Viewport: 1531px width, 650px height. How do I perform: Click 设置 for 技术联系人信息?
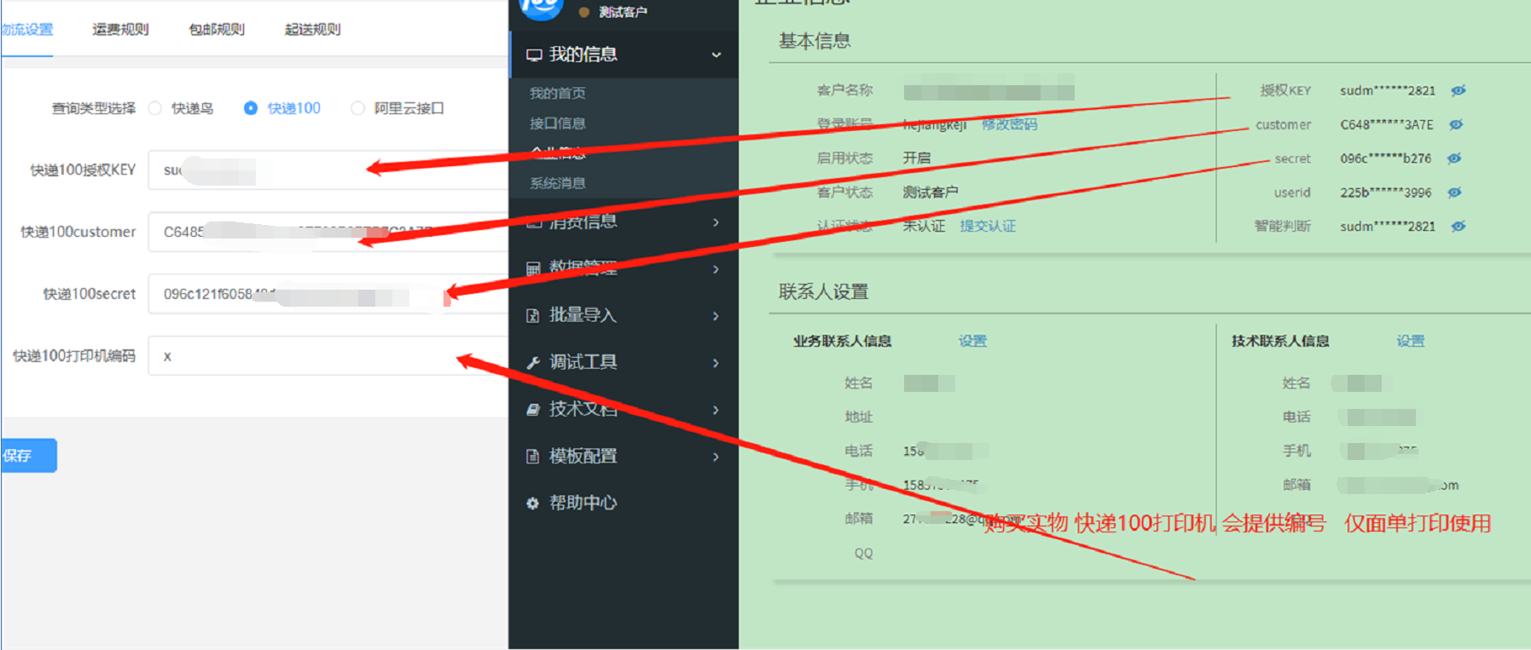click(x=1411, y=341)
